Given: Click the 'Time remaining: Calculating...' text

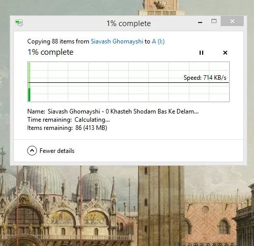Looking at the screenshot, I should [x=68, y=120].
